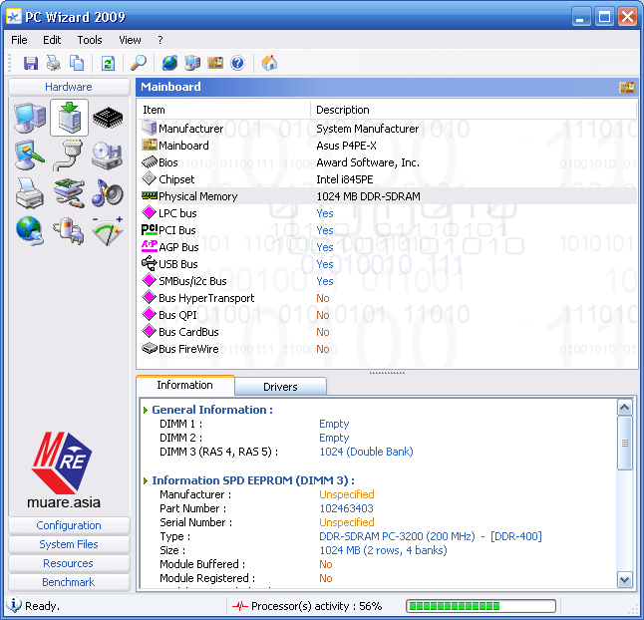Click the Part Number value 102463403
The image size is (644, 620).
coord(346,508)
